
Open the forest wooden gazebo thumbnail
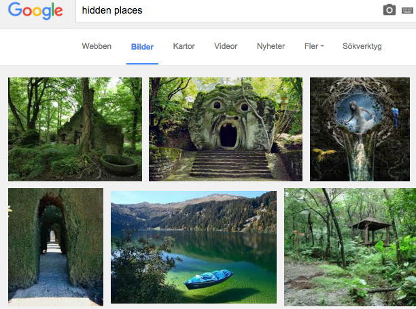(350, 247)
